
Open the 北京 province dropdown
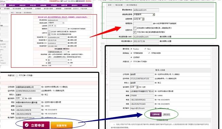coord(20,98)
